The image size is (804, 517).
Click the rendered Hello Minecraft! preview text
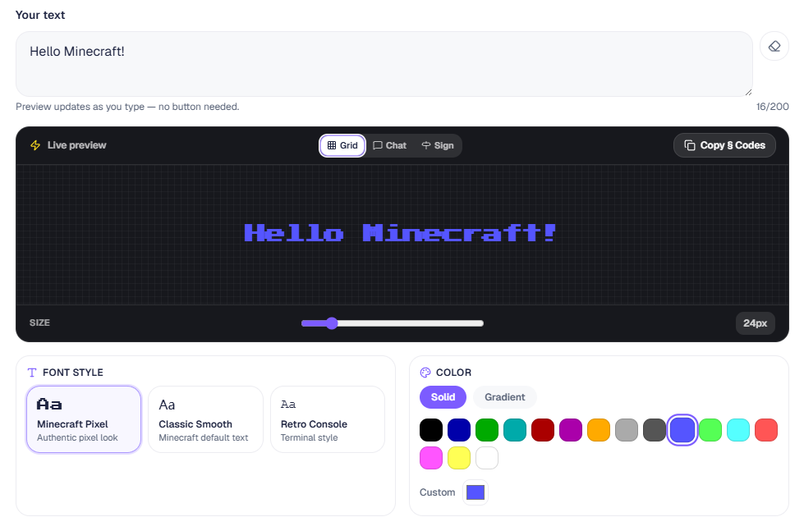click(x=400, y=232)
